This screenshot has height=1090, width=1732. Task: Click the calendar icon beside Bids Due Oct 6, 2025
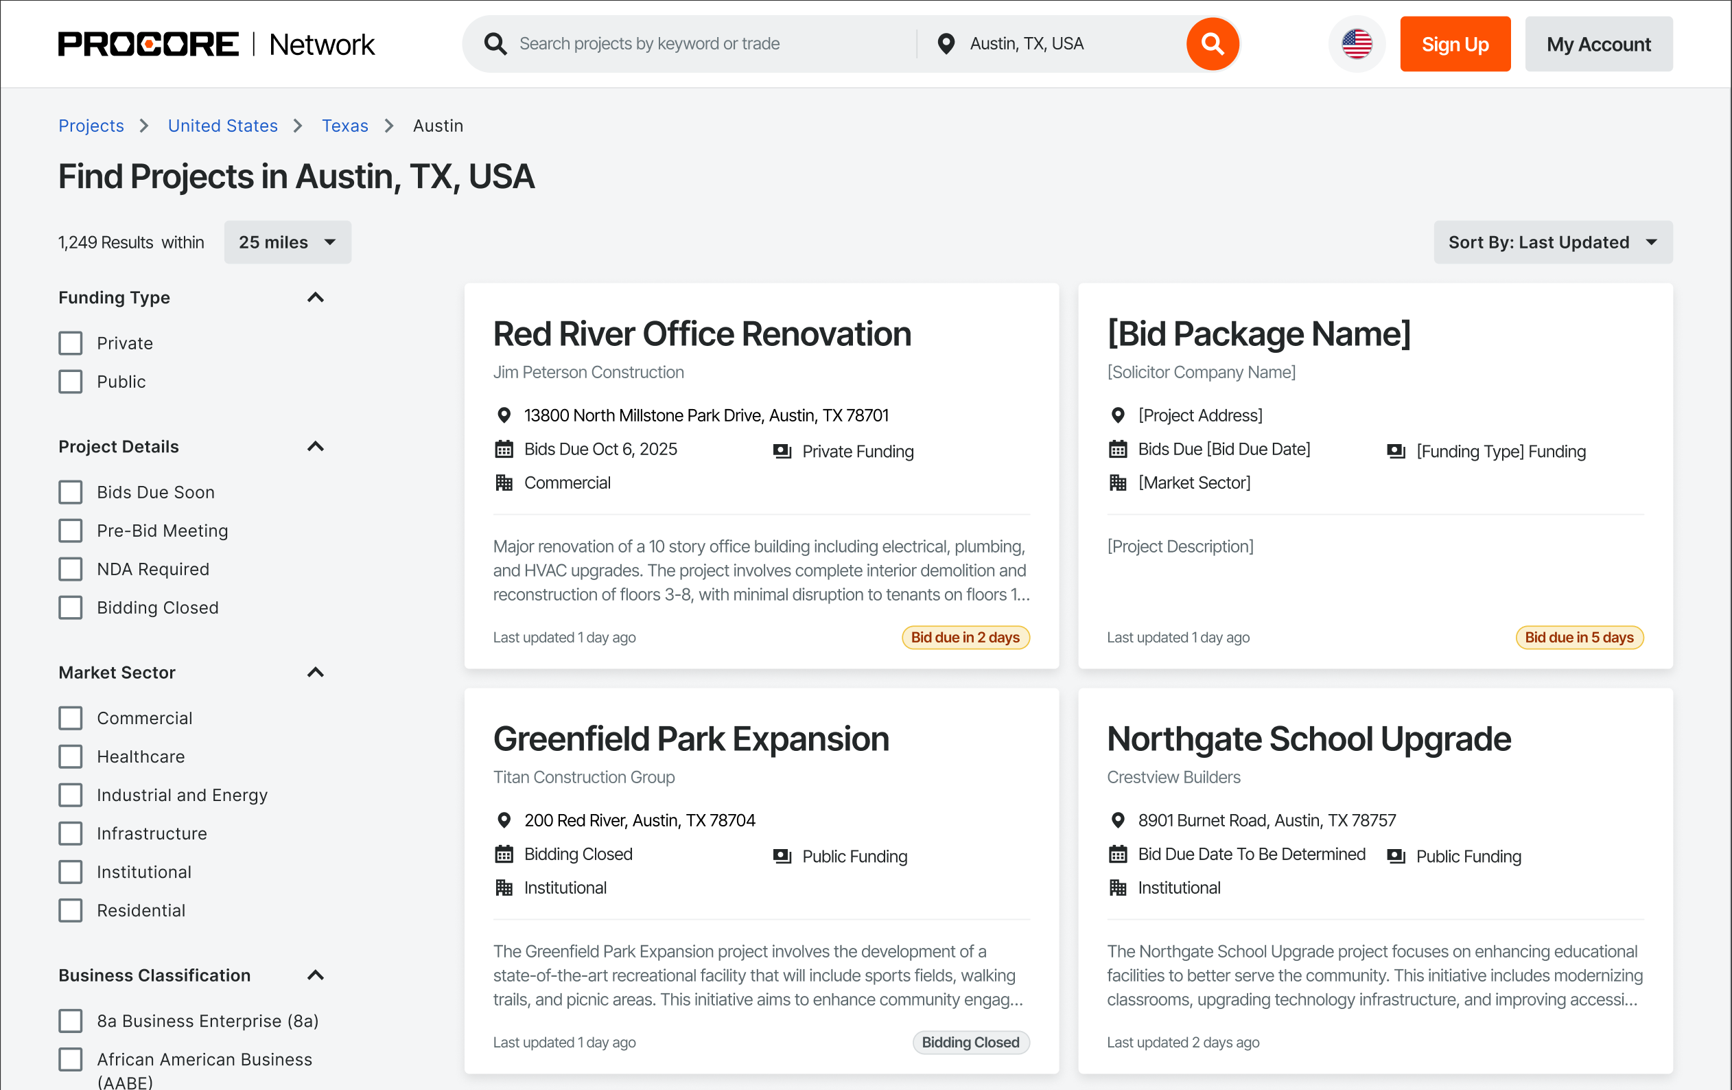click(x=504, y=450)
